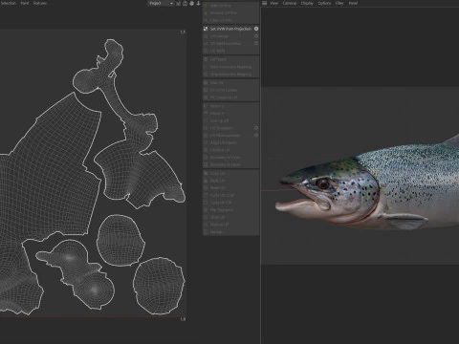Choose Stop Interactive Mapping
This screenshot has width=459, height=344.
click(231, 74)
